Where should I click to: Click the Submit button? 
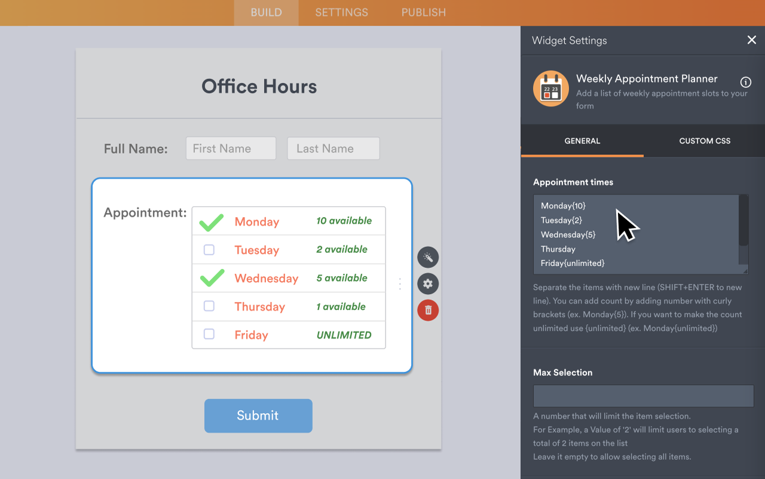pyautogui.click(x=258, y=416)
